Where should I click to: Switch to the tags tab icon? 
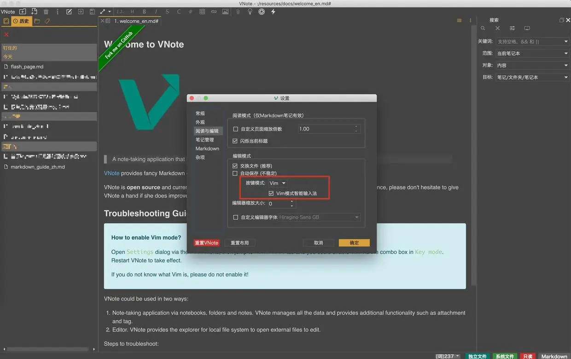point(47,21)
